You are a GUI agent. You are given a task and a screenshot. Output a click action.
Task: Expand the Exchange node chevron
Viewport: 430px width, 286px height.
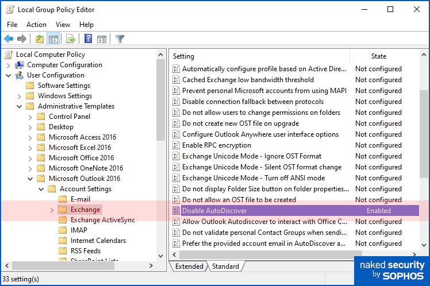pyautogui.click(x=52, y=210)
